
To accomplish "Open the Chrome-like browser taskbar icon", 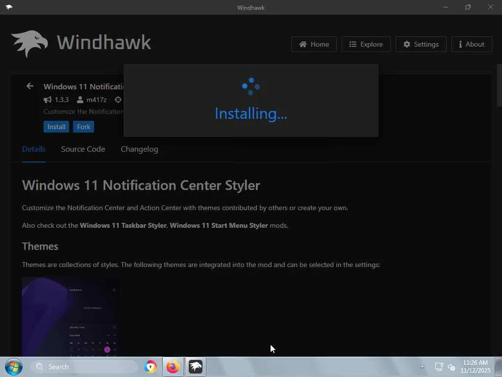I will 150,367.
